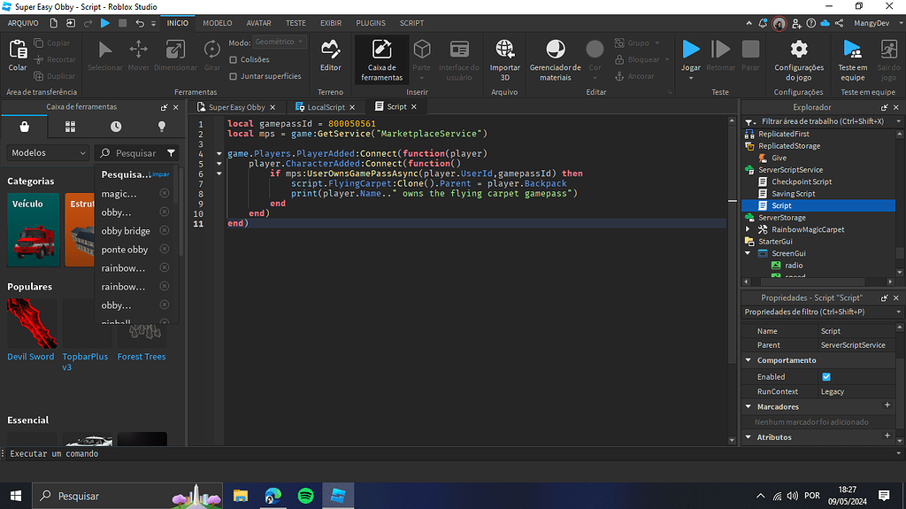The image size is (906, 509).
Task: Click the Devil Sword model thumbnail
Action: pyautogui.click(x=32, y=323)
